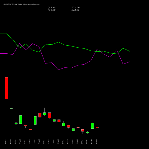The image size is (149, 149).
Task: Click the 26 Feb date label
Action: pos(77,142)
